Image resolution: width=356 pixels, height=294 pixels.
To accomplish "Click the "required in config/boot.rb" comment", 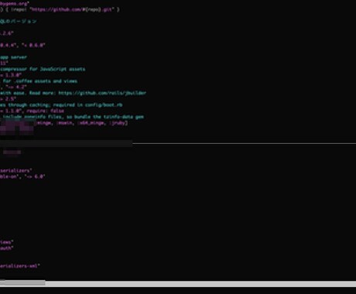I will (x=87, y=105).
